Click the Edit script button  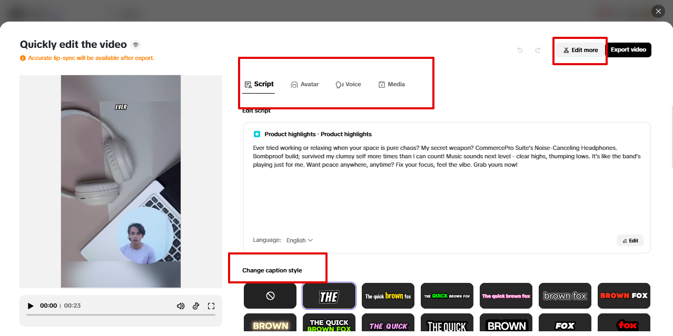(x=630, y=240)
